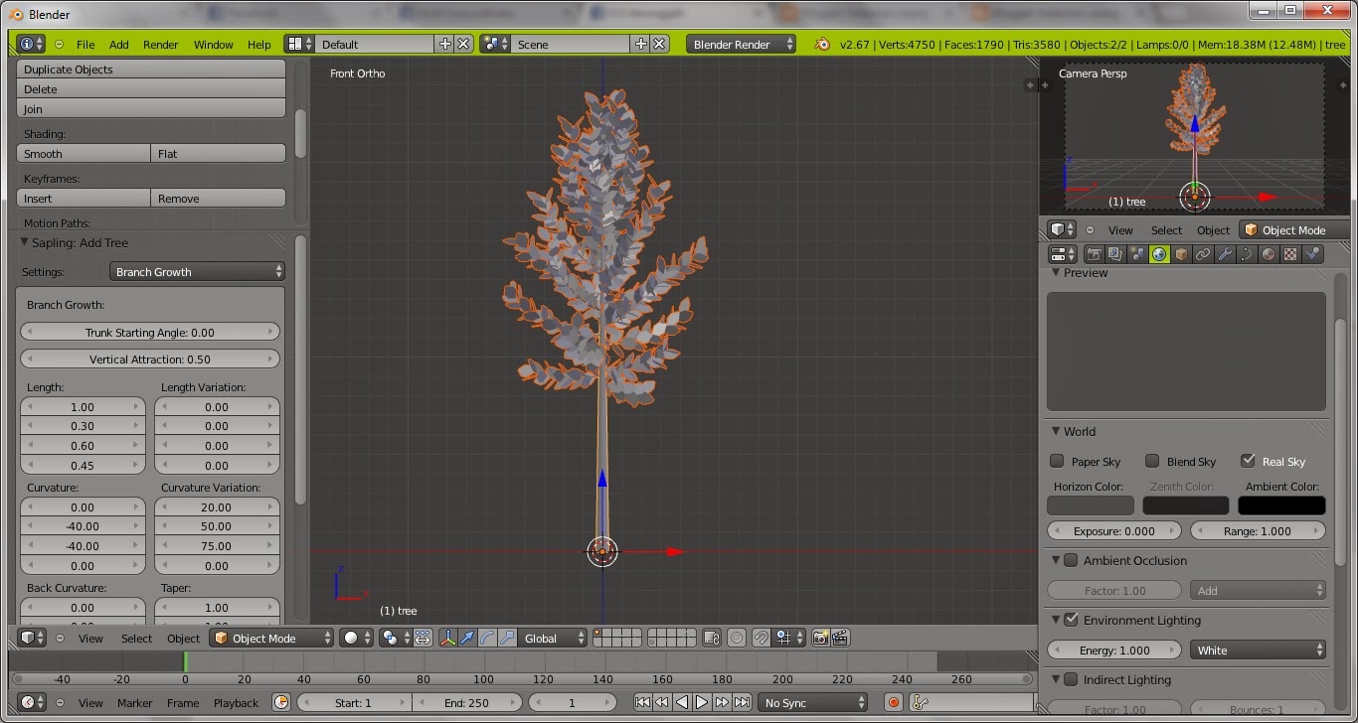Click the OpenGL render camera icon

click(x=820, y=638)
